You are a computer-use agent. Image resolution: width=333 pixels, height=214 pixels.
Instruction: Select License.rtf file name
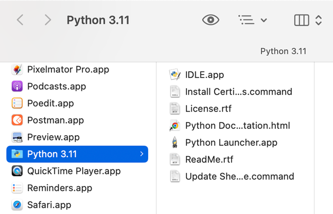coord(208,109)
